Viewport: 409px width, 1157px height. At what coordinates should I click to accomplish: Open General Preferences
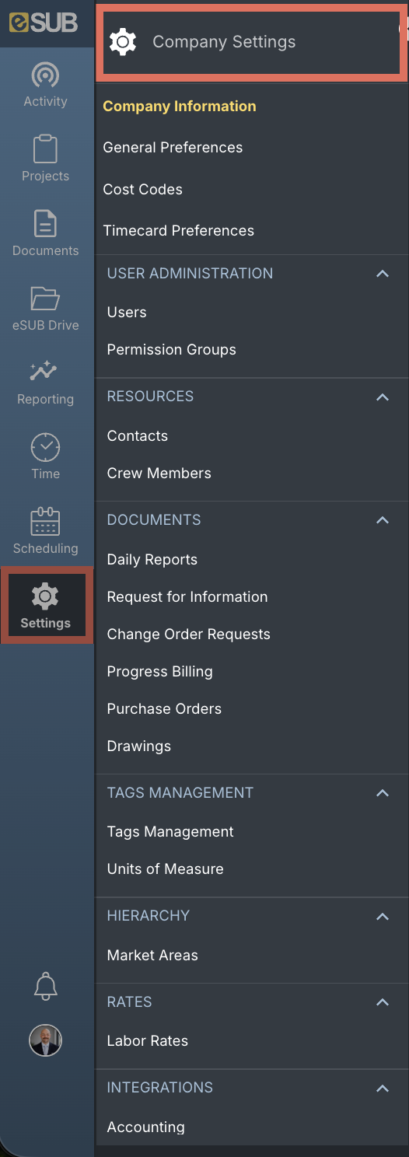[173, 148]
